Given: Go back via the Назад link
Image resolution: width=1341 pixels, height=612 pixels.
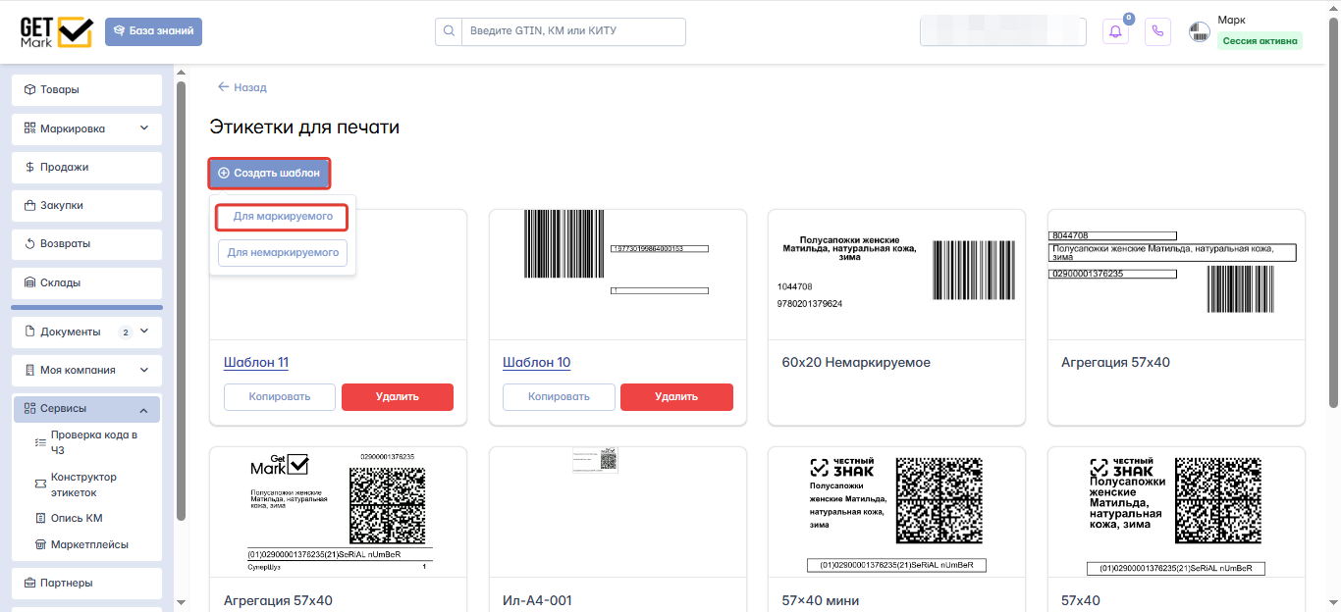Looking at the screenshot, I should pyautogui.click(x=242, y=87).
